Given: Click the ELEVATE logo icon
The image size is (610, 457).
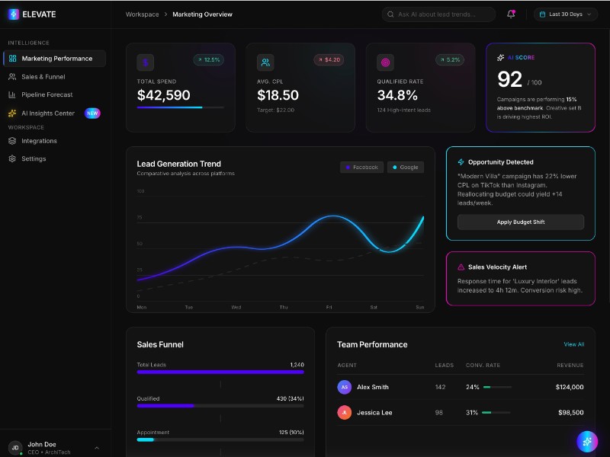Looking at the screenshot, I should tap(13, 14).
